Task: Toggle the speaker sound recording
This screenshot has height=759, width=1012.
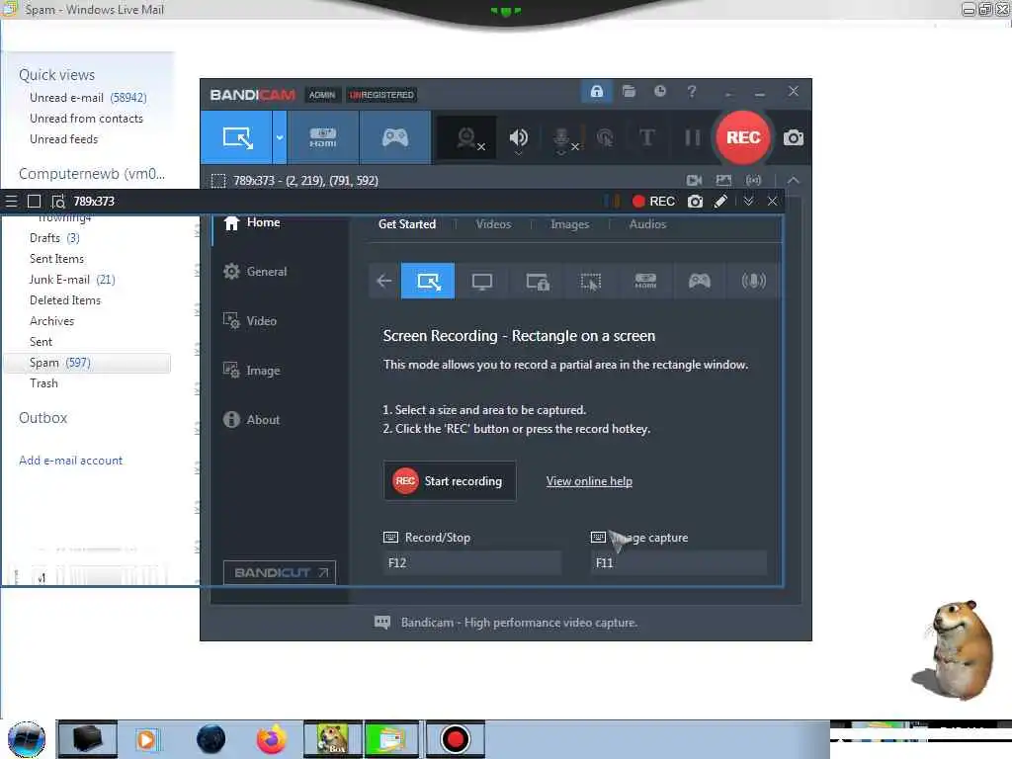Action: (518, 138)
